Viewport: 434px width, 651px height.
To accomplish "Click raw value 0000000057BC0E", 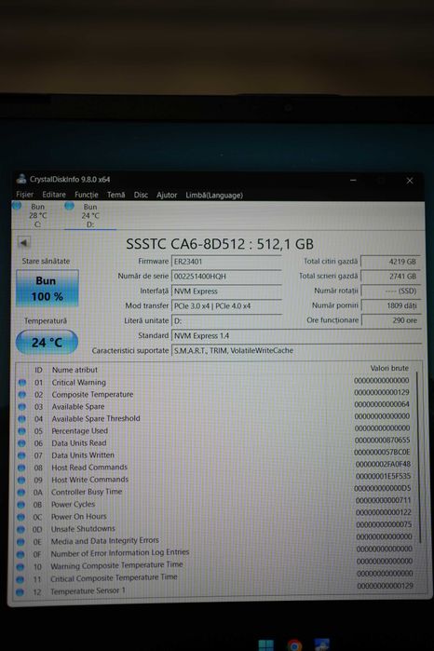I will (x=382, y=452).
